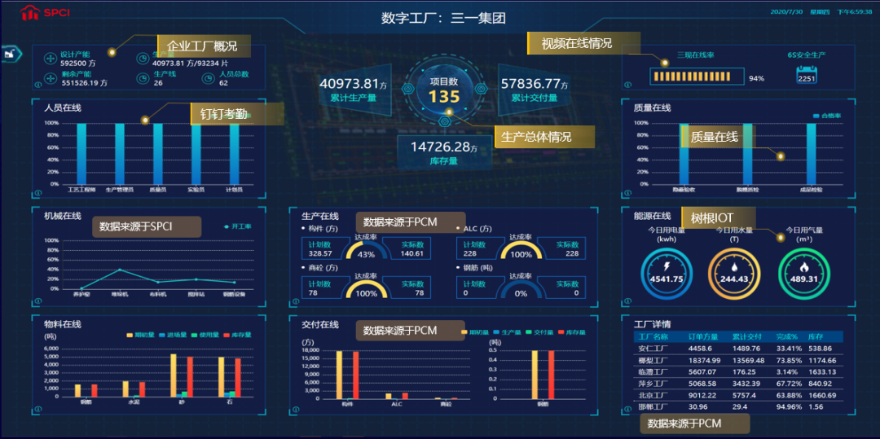This screenshot has width=880, height=439.
Task: Click info icon in 物料在线 panel
Action: pyautogui.click(x=39, y=410)
